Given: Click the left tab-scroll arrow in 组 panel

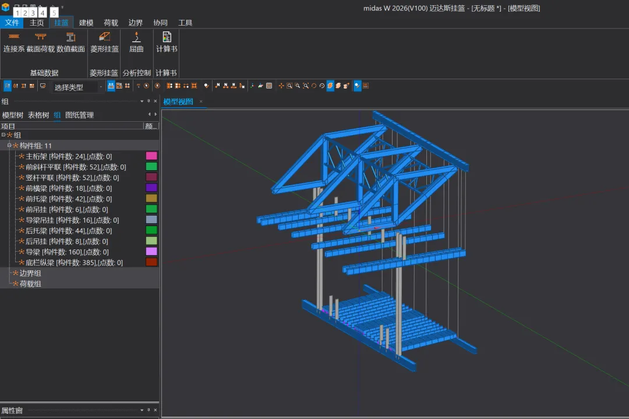Looking at the screenshot, I should [149, 114].
